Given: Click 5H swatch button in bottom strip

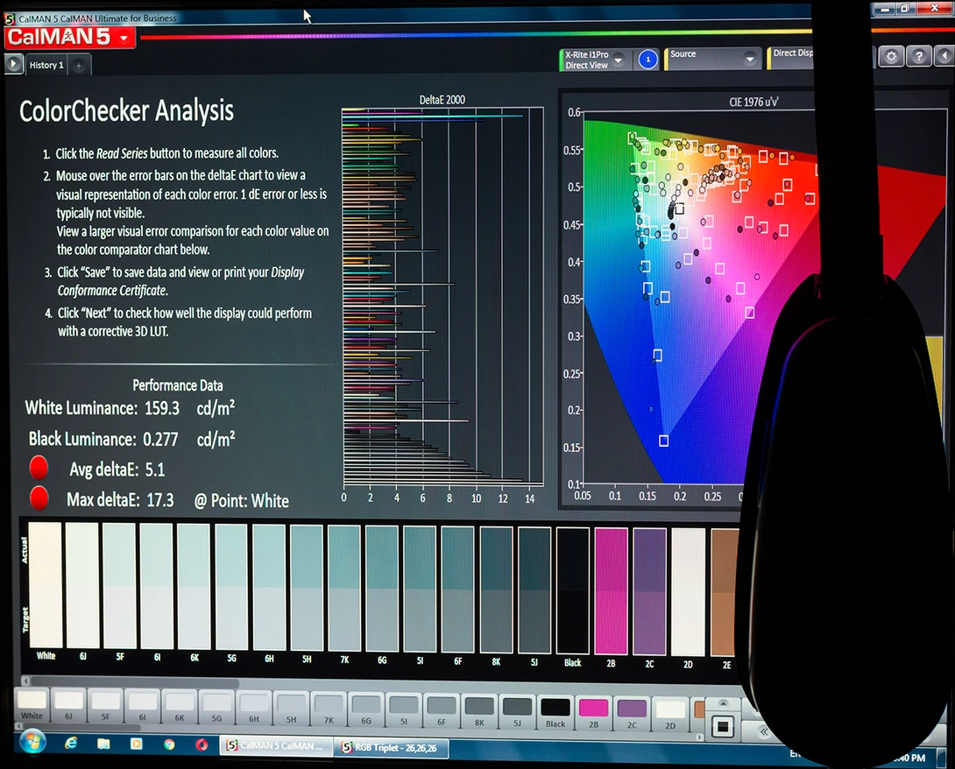Looking at the screenshot, I should tap(292, 709).
